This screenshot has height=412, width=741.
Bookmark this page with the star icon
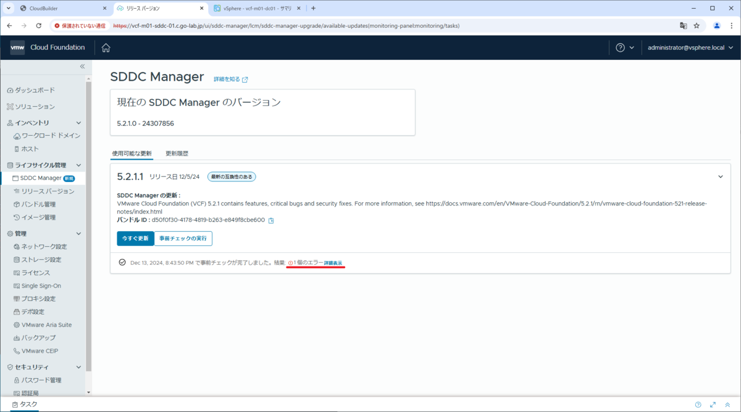pos(697,26)
